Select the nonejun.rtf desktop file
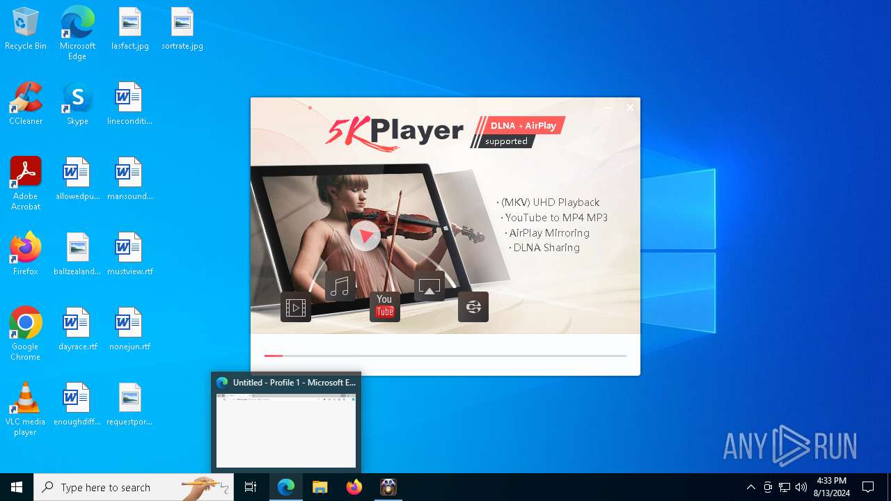The width and height of the screenshot is (891, 501). [x=129, y=330]
